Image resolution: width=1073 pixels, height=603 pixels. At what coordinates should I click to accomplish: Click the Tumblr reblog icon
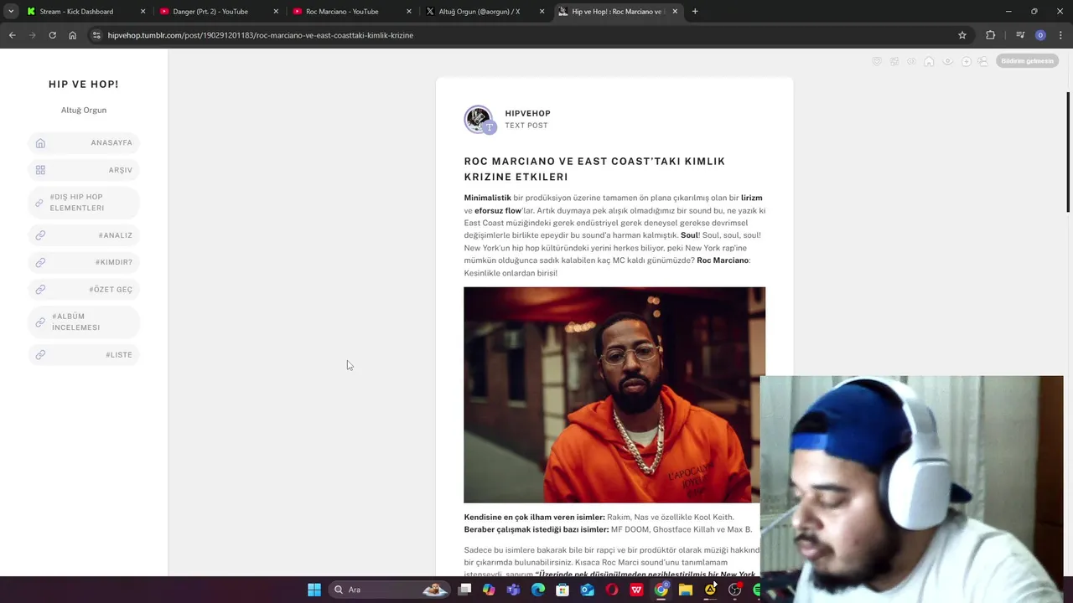[894, 61]
